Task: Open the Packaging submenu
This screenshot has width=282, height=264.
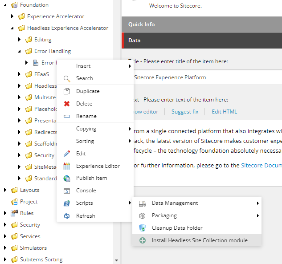Action: click(x=197, y=215)
